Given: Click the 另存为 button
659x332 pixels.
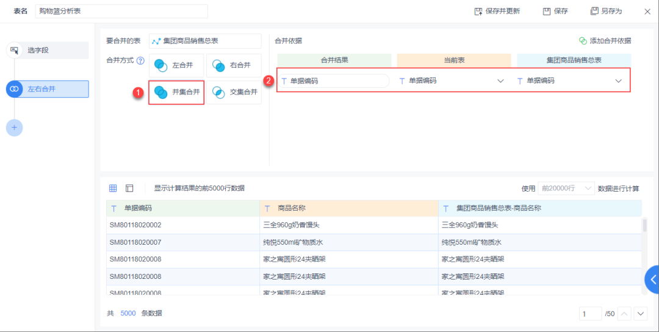Looking at the screenshot, I should click(x=606, y=12).
